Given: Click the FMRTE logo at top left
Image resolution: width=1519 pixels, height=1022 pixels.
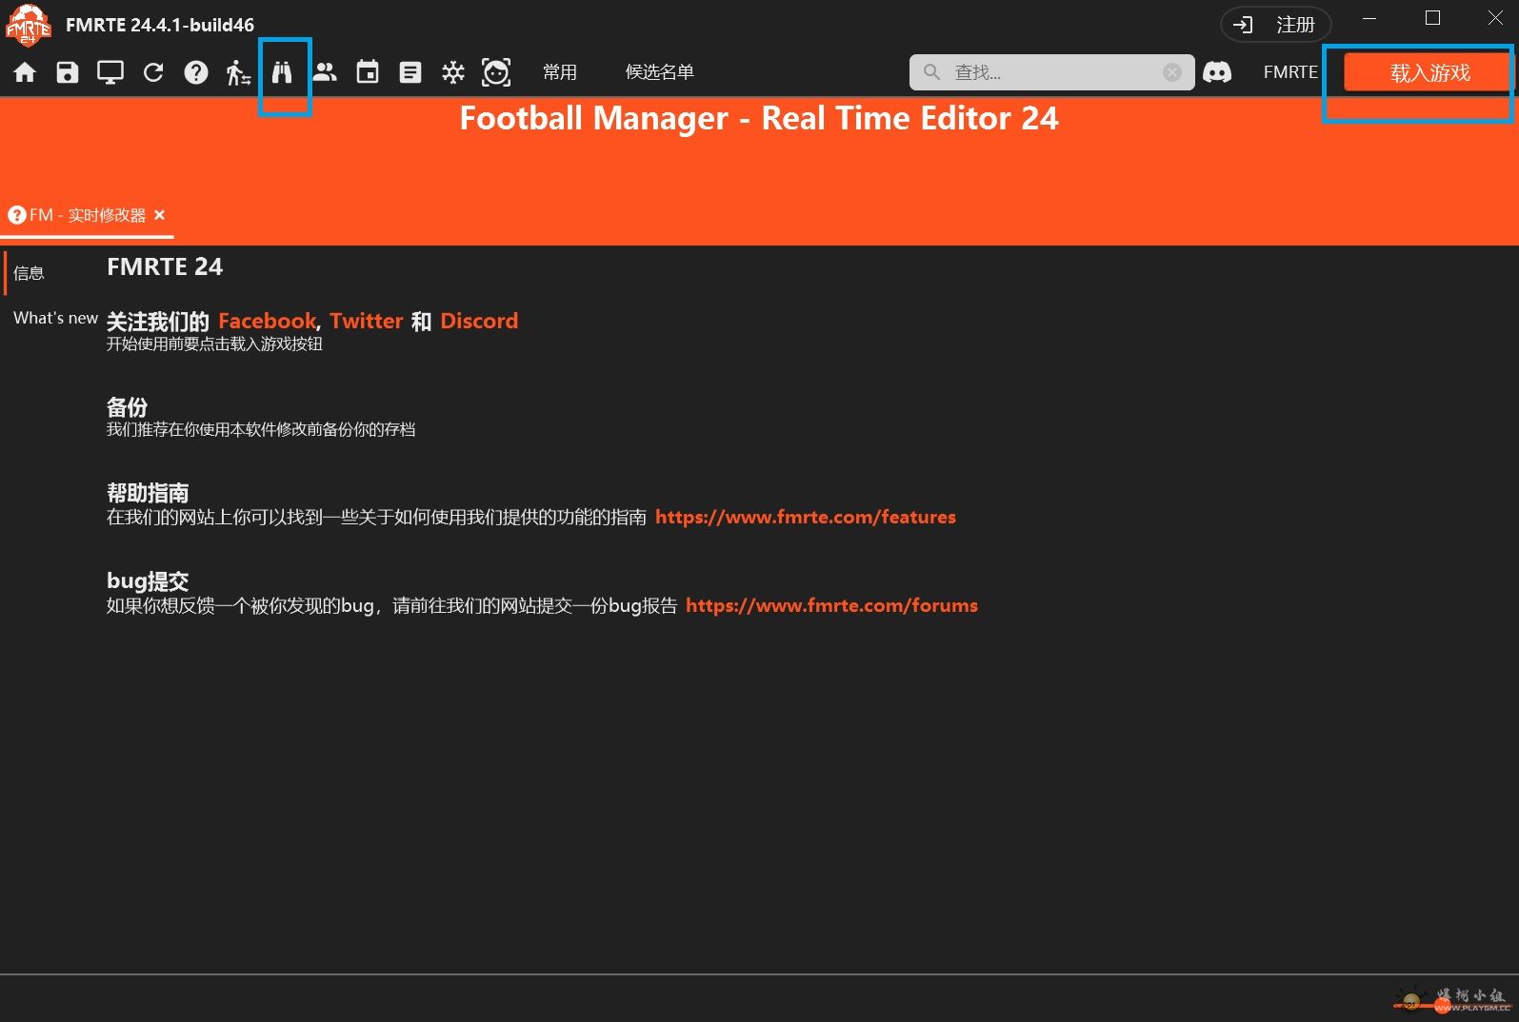Looking at the screenshot, I should pyautogui.click(x=28, y=25).
